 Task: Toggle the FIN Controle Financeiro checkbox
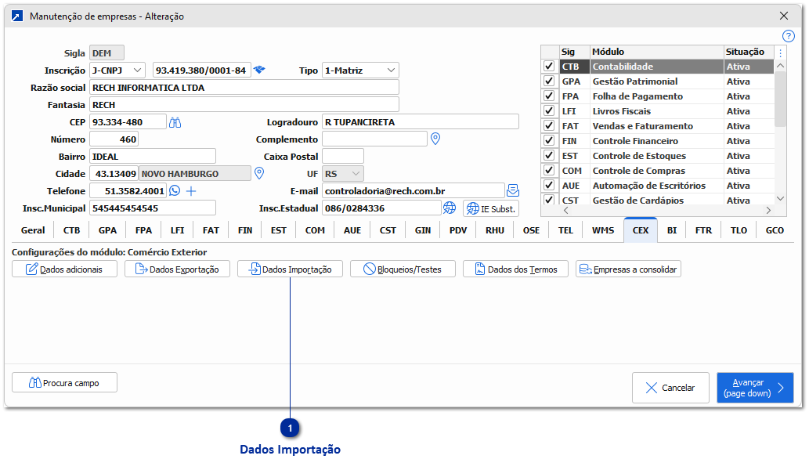549,140
